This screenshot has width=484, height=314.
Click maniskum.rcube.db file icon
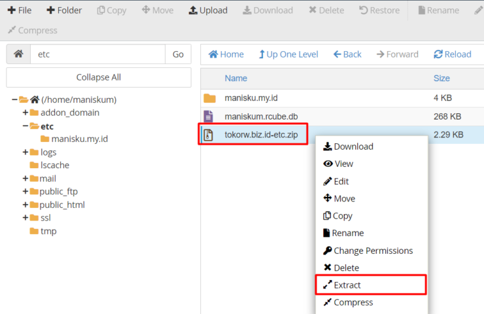pos(209,116)
